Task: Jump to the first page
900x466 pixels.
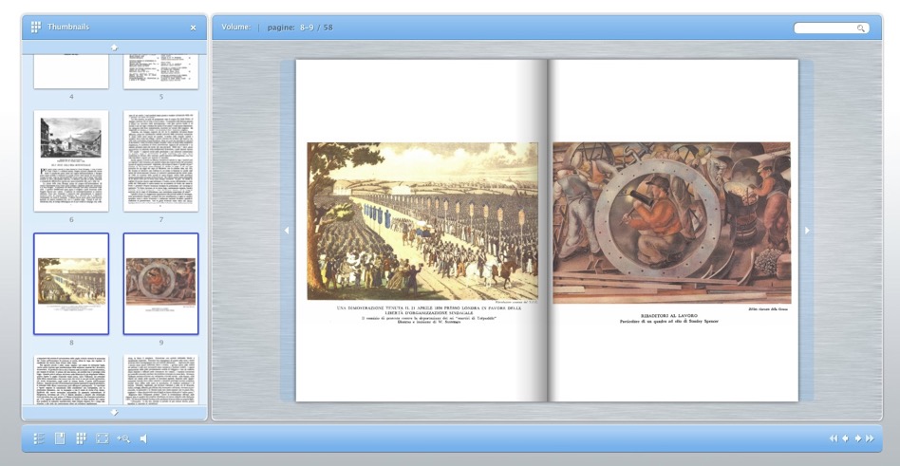Action: tap(834, 438)
